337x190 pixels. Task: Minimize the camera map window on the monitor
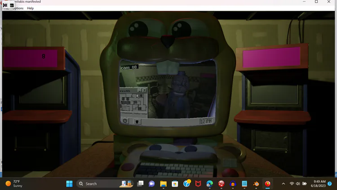[139, 90]
